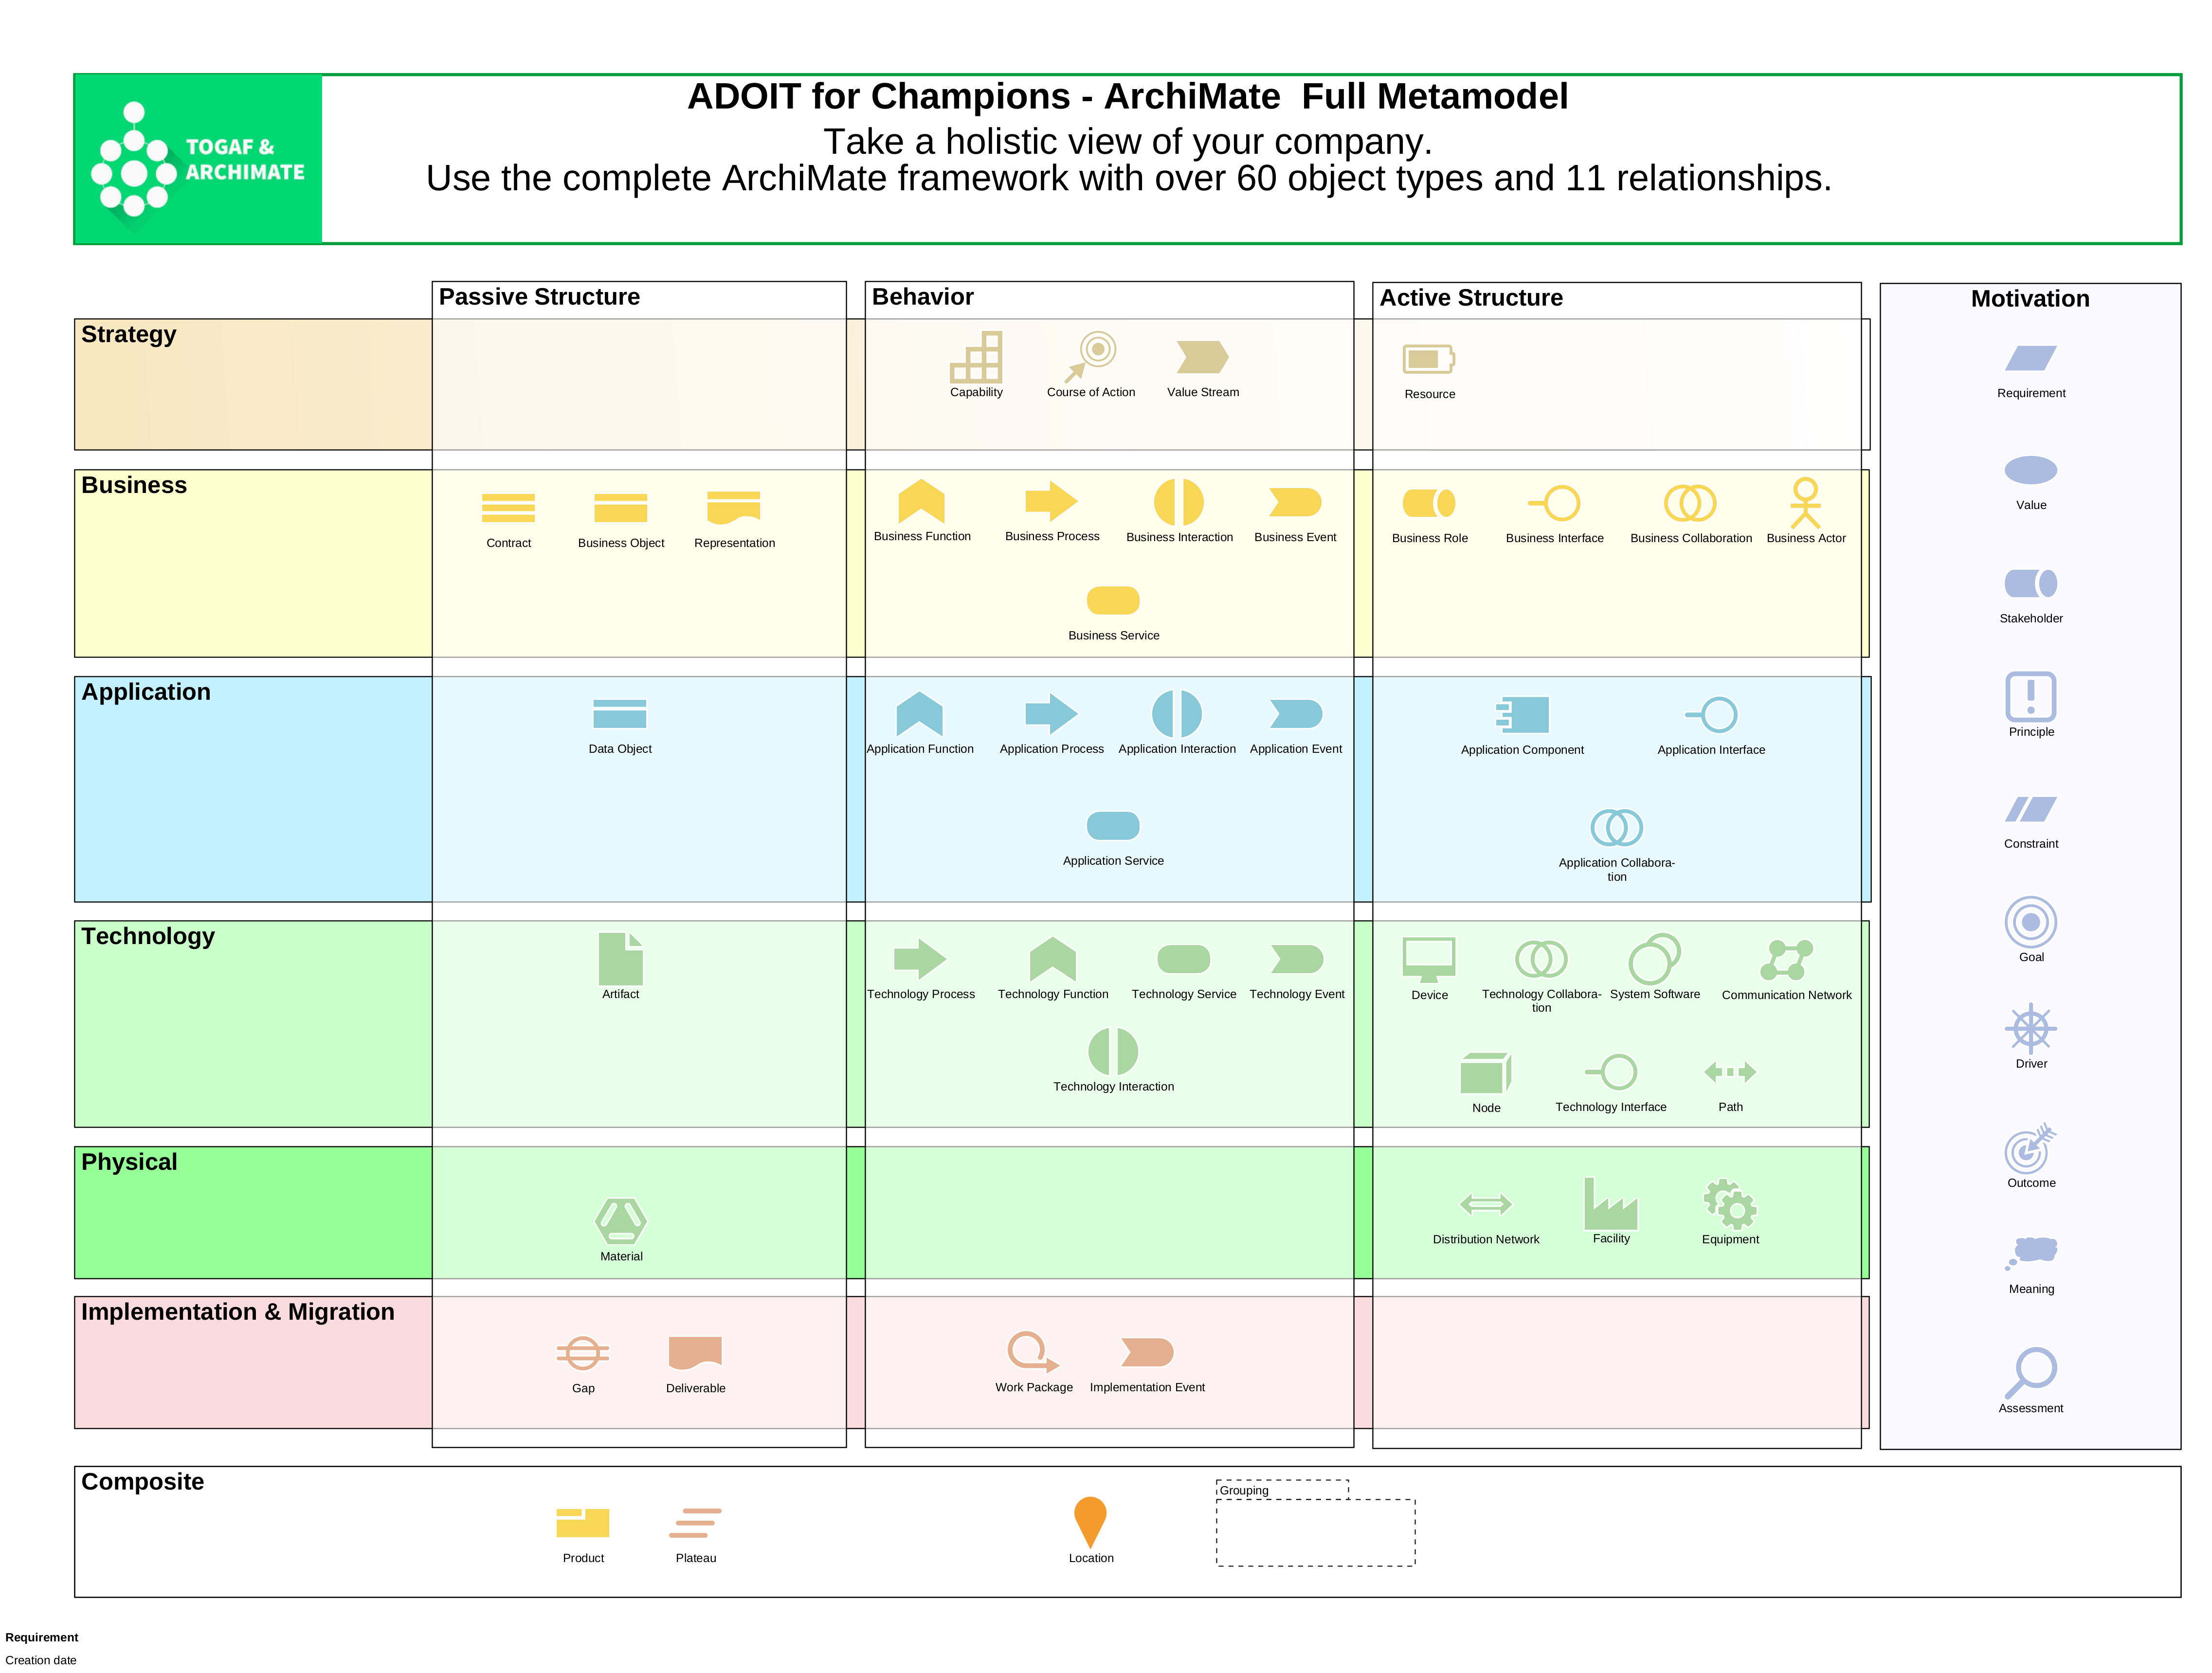Image resolution: width=2212 pixels, height=1673 pixels.
Task: Select the Requirement icon in Motivation
Action: point(2030,358)
